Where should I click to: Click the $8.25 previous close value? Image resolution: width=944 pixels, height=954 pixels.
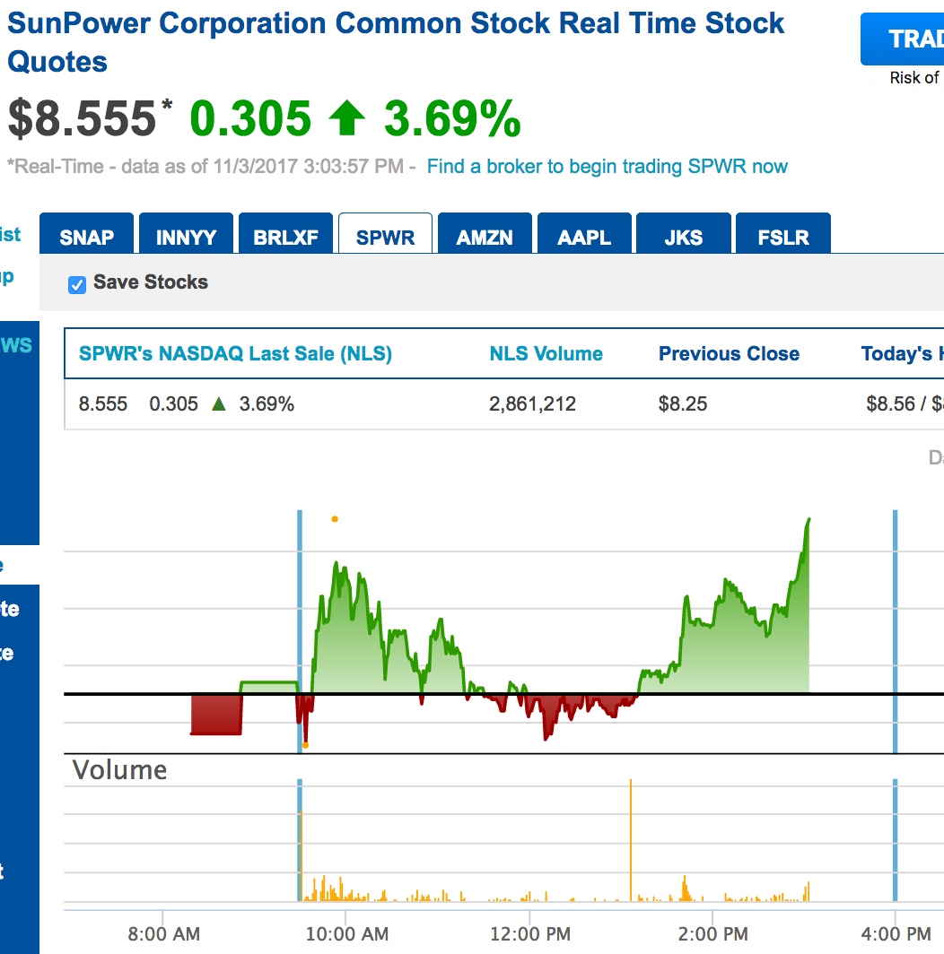[x=683, y=403]
